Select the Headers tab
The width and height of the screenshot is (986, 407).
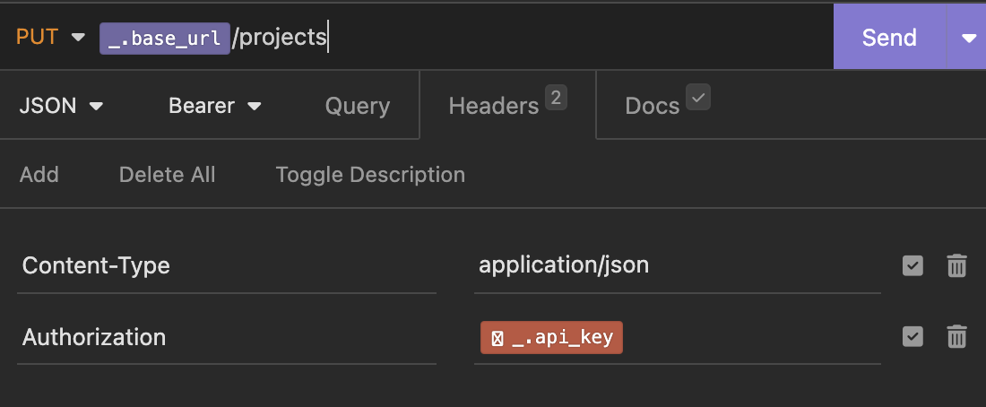pyautogui.click(x=493, y=106)
